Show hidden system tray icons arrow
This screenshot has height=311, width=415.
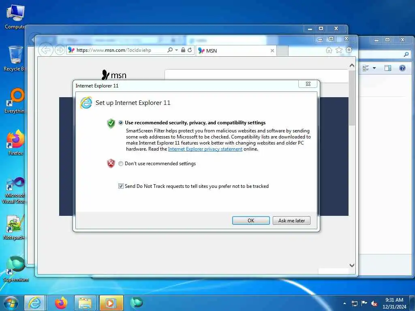[x=344, y=303]
